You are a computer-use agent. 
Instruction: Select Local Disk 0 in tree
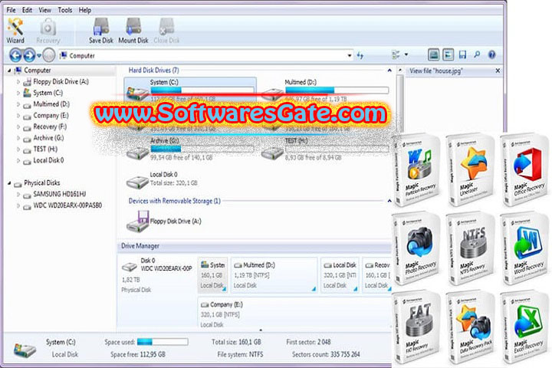coord(48,160)
